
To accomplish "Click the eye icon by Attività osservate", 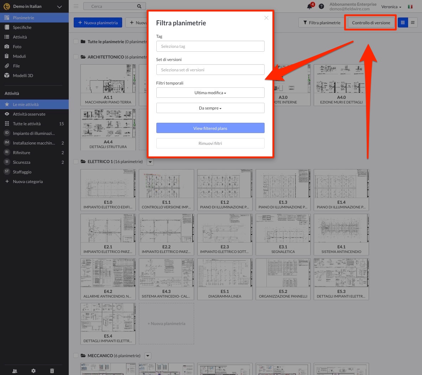I will [x=7, y=114].
